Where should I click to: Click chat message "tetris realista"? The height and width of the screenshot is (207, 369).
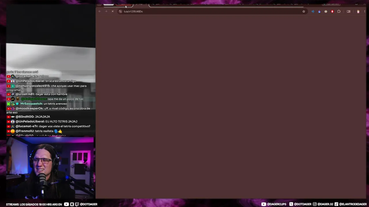44,131
